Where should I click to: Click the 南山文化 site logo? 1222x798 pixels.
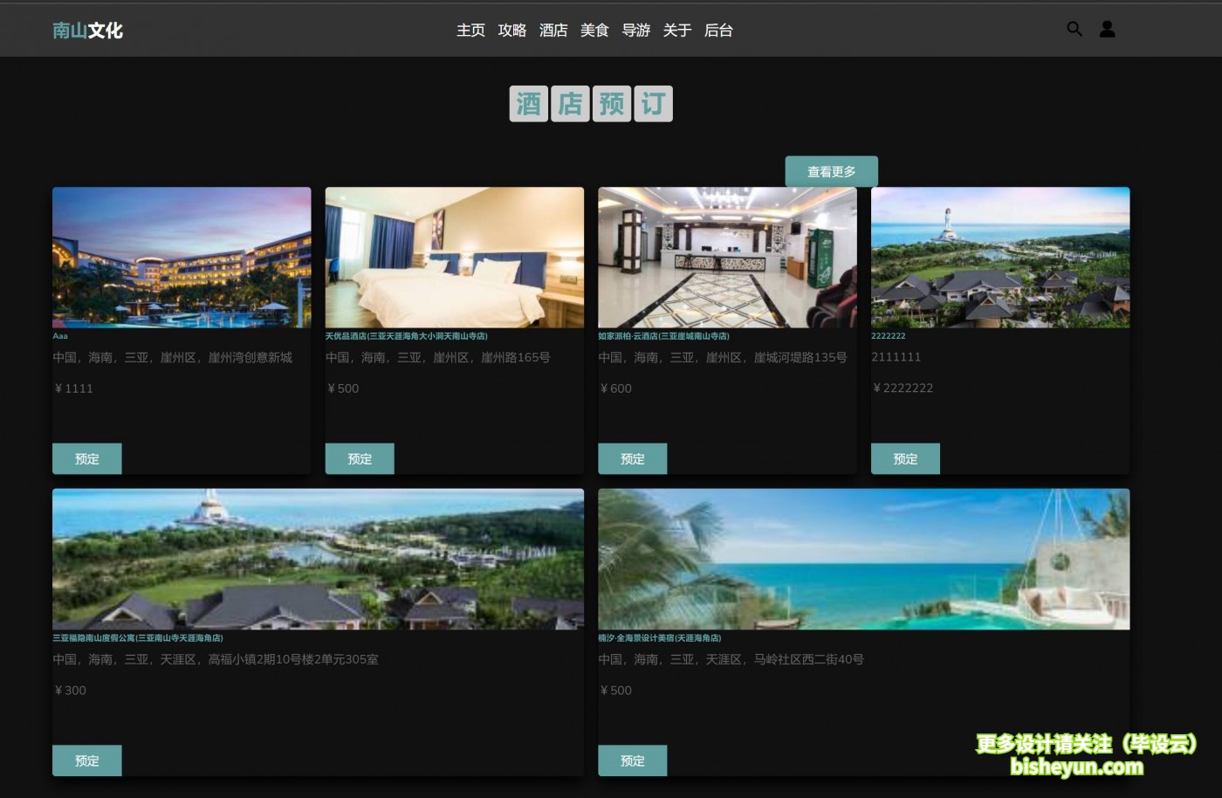pos(86,30)
